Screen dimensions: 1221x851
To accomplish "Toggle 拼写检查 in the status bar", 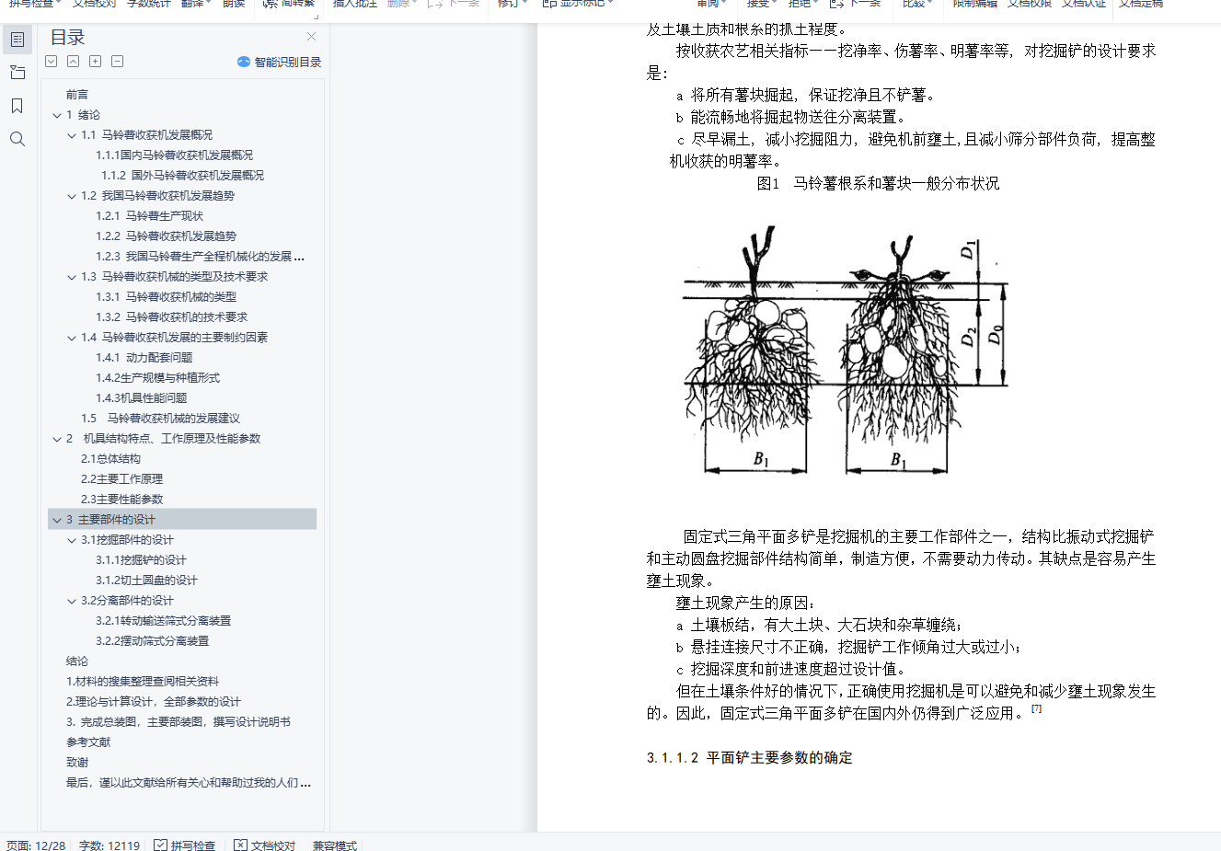I will [x=184, y=845].
